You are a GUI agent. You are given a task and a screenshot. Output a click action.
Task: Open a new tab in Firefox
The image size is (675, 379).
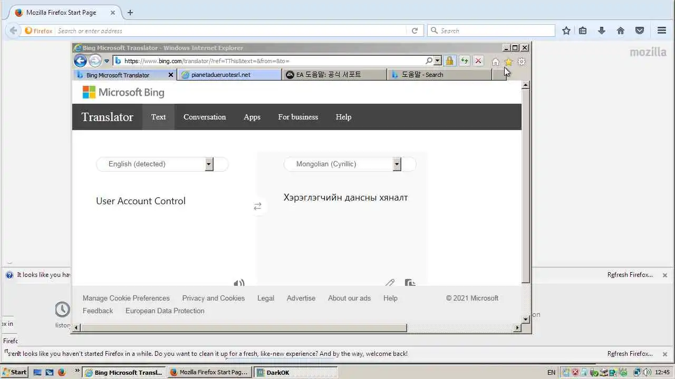[x=130, y=13]
